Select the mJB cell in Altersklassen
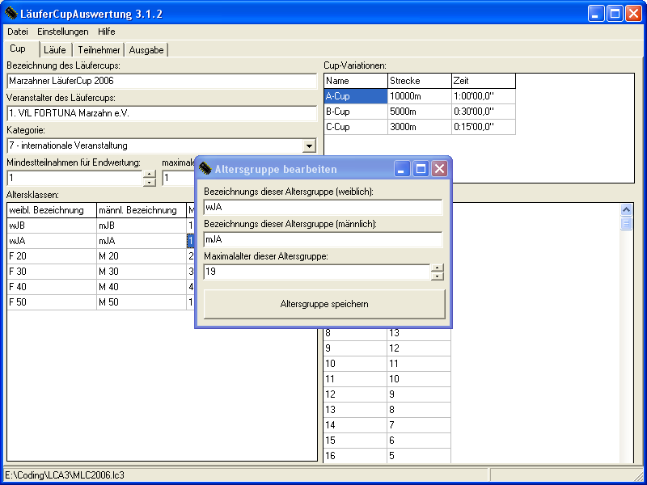Screen dimensions: 647x485 pos(142,226)
